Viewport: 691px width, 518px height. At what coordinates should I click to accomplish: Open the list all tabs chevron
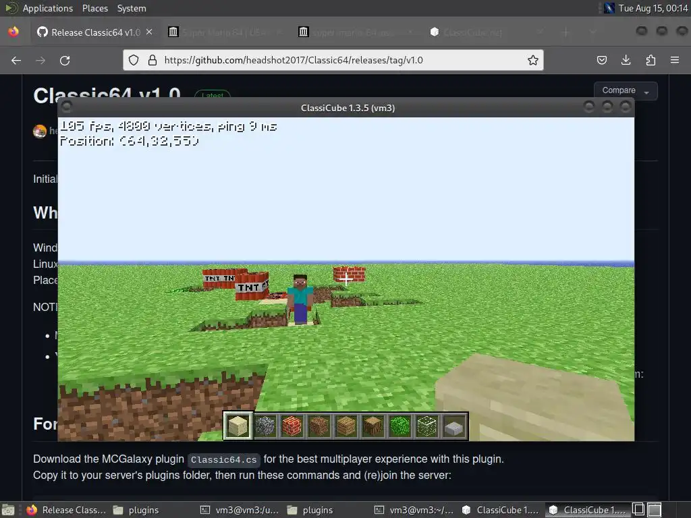(592, 32)
